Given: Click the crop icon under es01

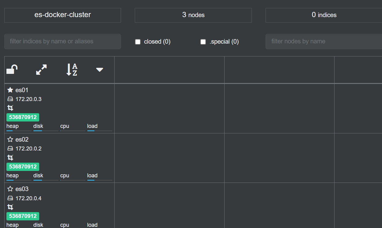Looking at the screenshot, I should coord(10,108).
